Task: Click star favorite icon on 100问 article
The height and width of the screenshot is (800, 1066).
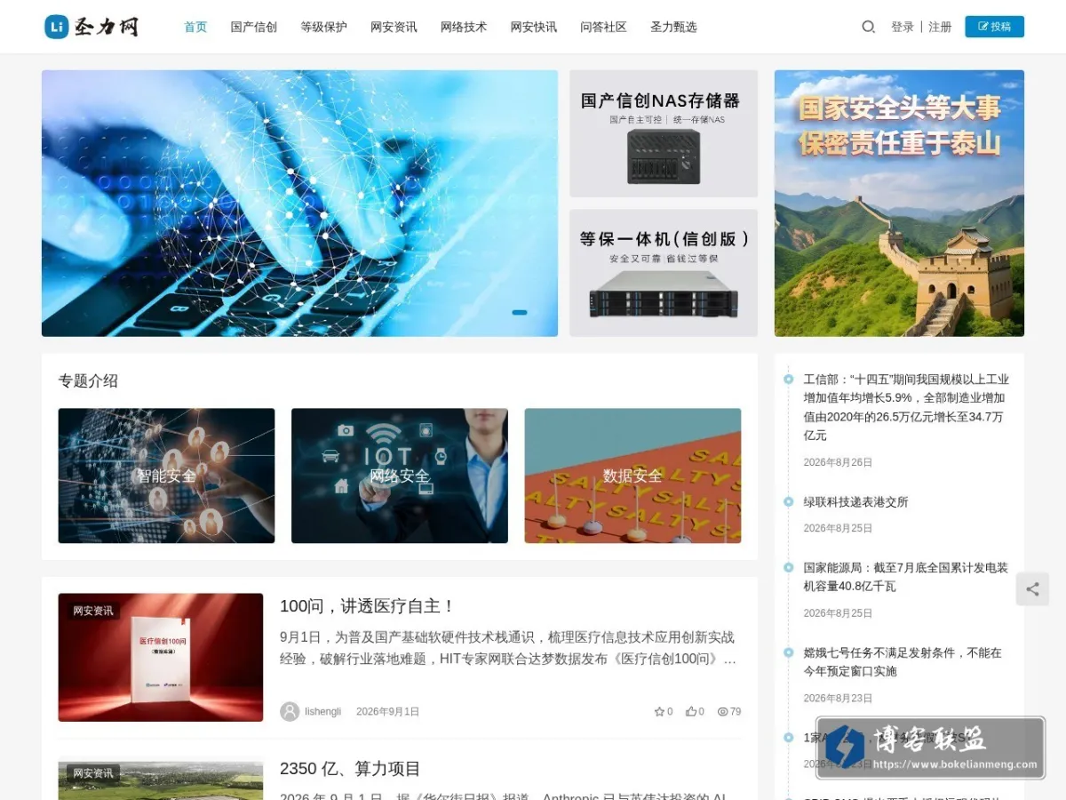Action: tap(659, 711)
